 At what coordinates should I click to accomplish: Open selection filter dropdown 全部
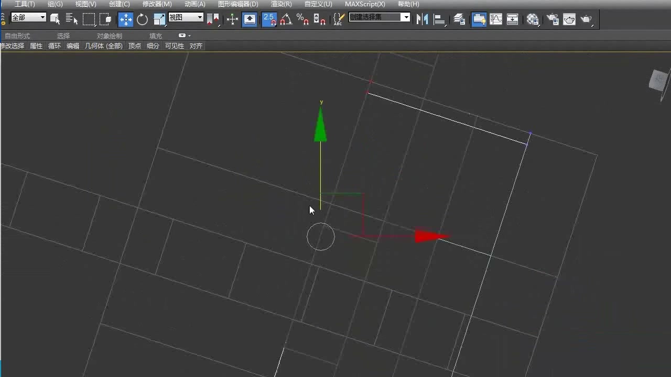28,17
